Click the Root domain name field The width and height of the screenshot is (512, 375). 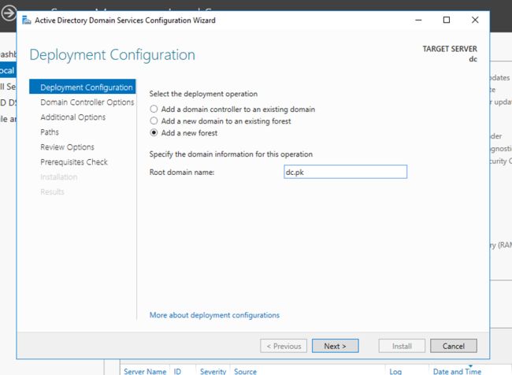click(x=346, y=172)
